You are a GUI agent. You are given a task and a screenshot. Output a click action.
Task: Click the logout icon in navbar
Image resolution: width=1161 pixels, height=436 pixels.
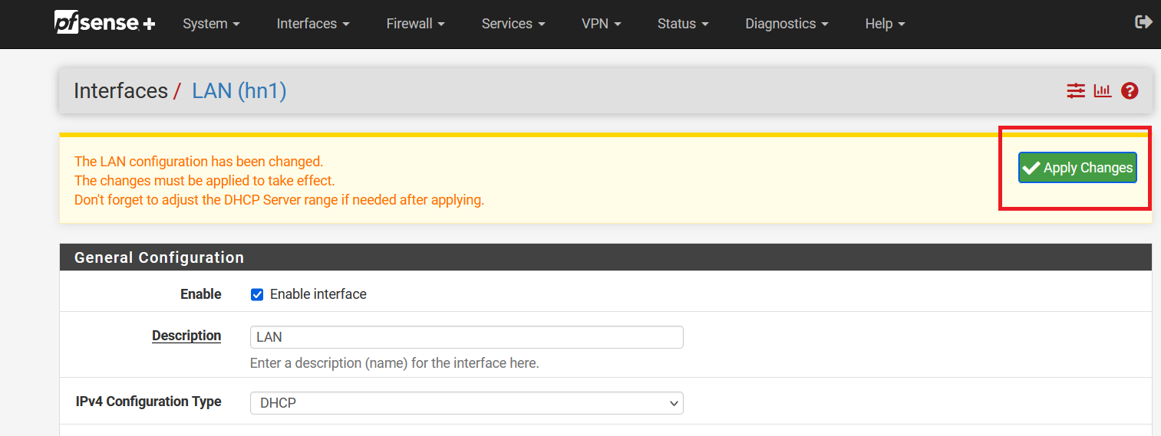click(x=1143, y=22)
